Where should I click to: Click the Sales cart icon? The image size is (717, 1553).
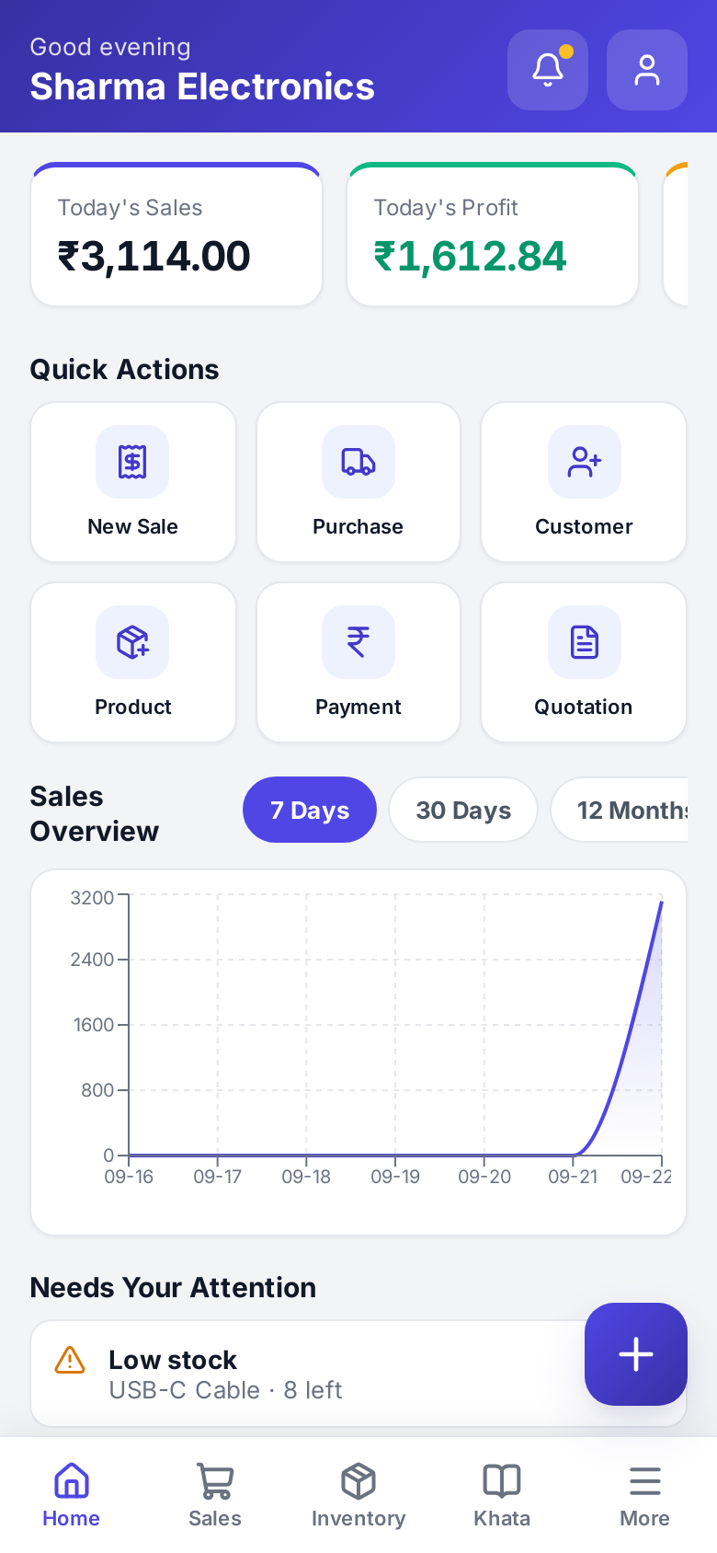coord(215,1481)
